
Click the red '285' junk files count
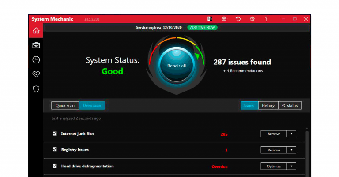[224, 134]
